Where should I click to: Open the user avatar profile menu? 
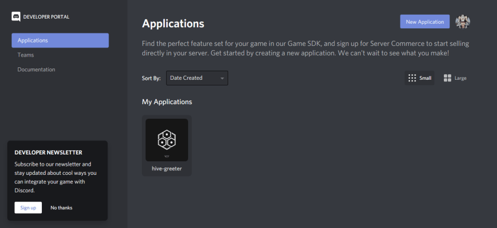tap(463, 22)
